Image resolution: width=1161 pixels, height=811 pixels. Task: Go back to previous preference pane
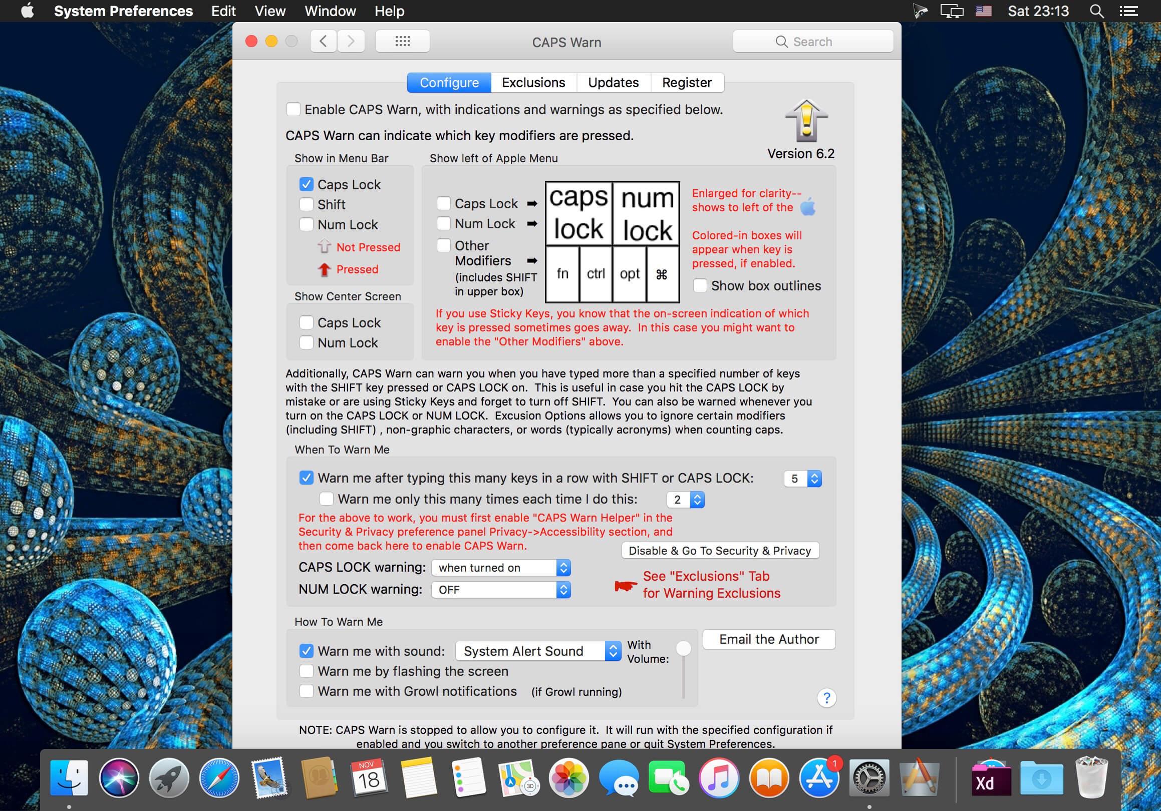point(324,42)
